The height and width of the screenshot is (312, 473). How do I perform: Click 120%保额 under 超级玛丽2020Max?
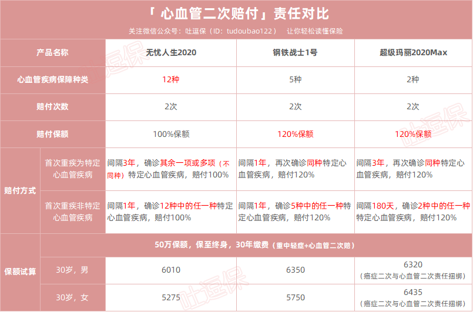pos(413,134)
